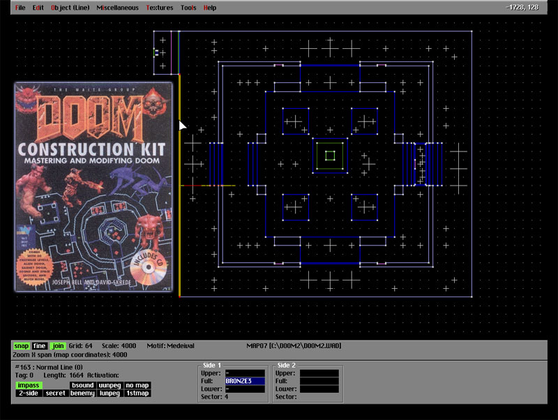Expand the Miscellaneous menu
Viewport: 558px width, 420px height.
pyautogui.click(x=117, y=8)
